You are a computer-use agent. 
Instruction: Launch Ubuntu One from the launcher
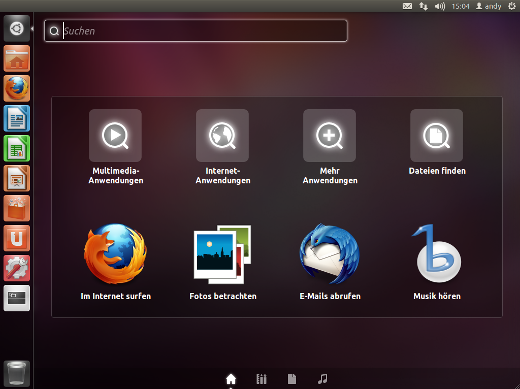(17, 239)
